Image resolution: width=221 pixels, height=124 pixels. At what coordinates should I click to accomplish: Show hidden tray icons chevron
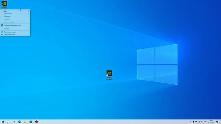click(x=191, y=122)
